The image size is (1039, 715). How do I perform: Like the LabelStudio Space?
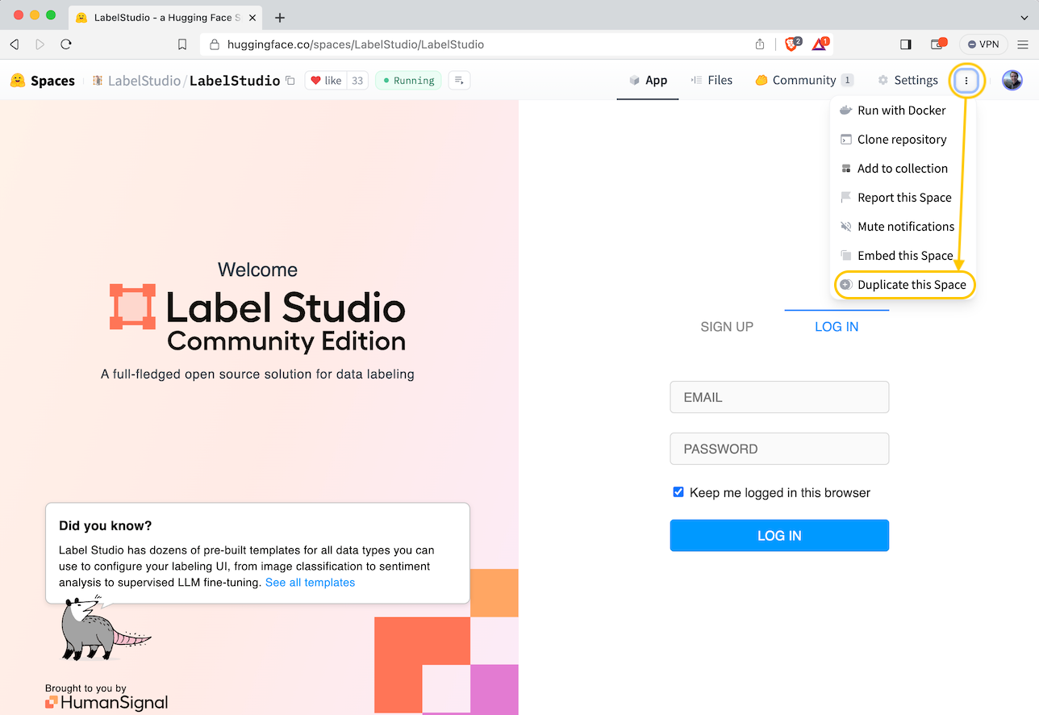point(326,80)
